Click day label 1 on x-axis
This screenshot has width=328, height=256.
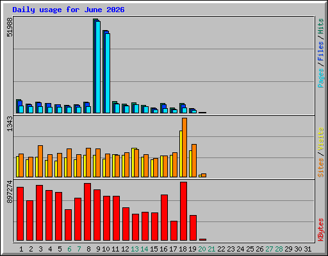pos(21,249)
